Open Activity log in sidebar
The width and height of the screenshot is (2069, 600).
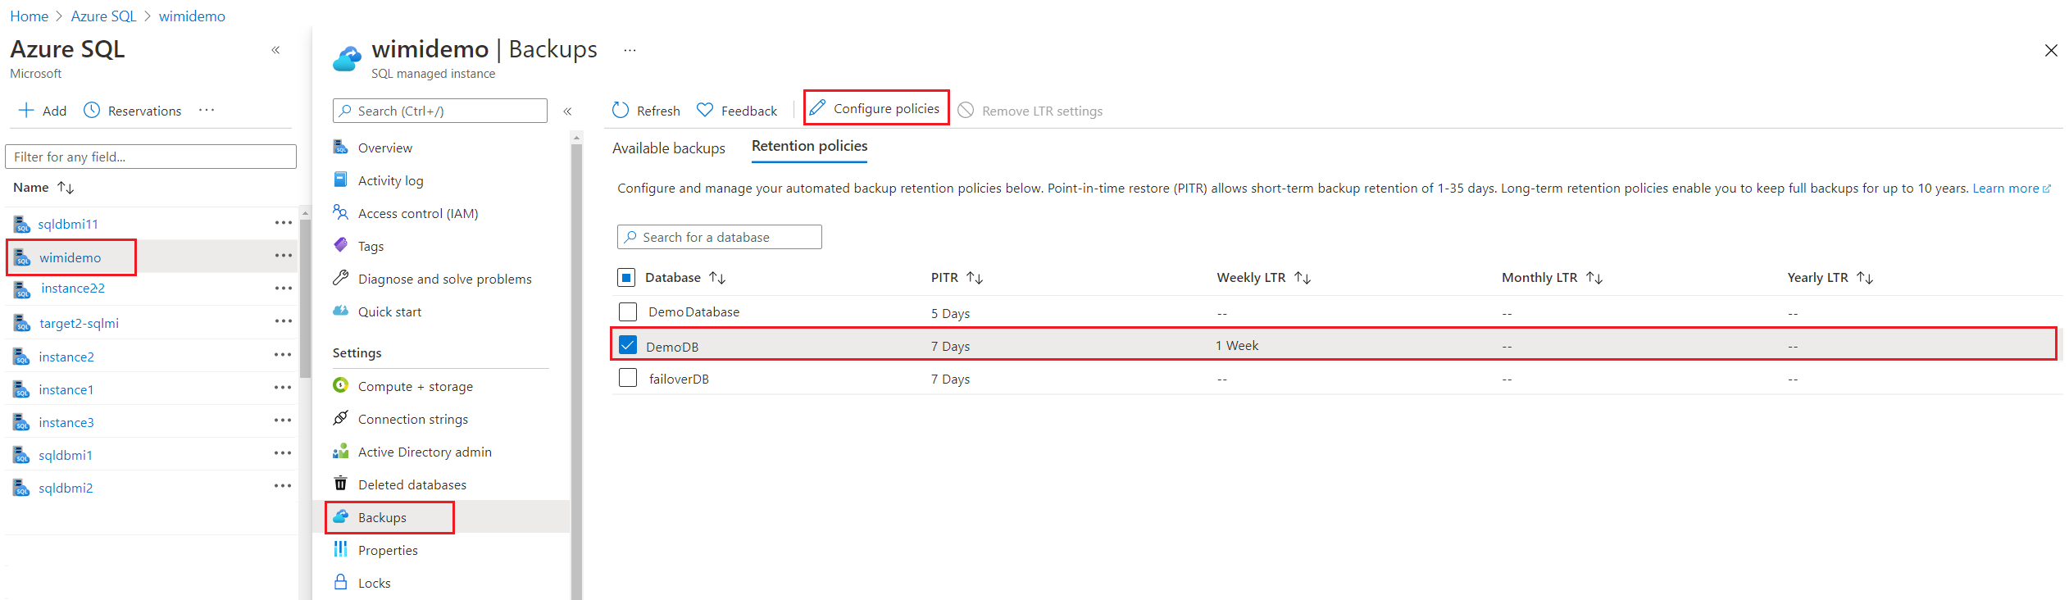click(390, 180)
